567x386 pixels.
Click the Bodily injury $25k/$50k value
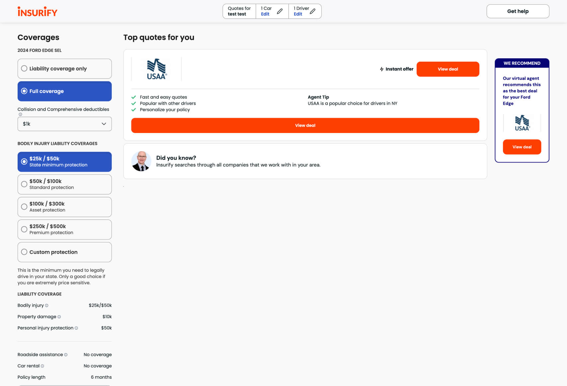pyautogui.click(x=100, y=305)
